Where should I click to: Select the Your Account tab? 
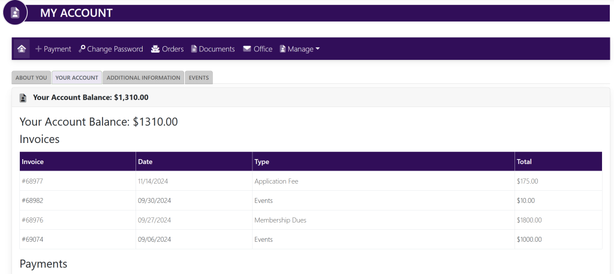(x=77, y=78)
